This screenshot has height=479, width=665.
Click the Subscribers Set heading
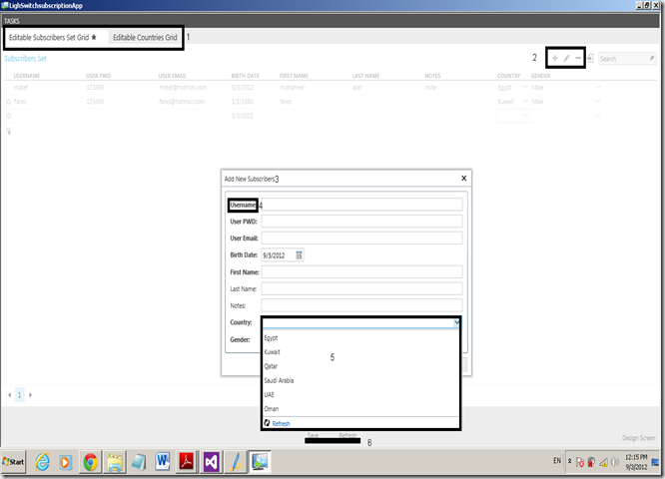coord(25,59)
